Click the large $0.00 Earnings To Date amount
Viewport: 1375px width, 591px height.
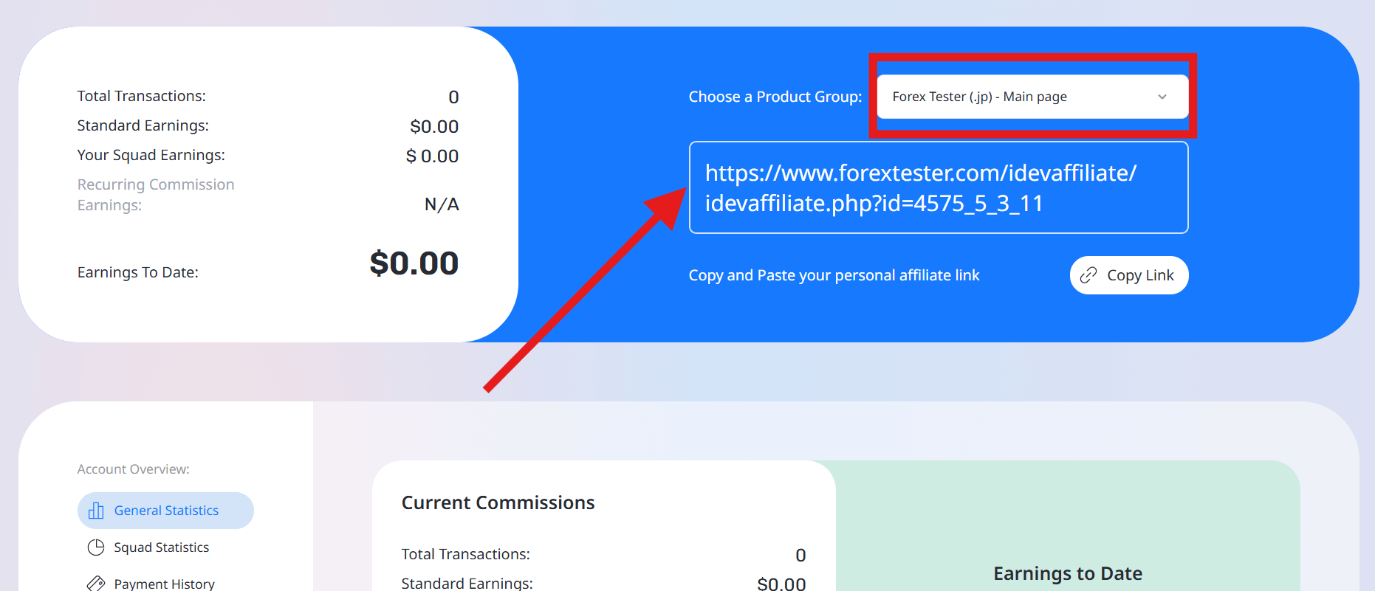point(414,263)
